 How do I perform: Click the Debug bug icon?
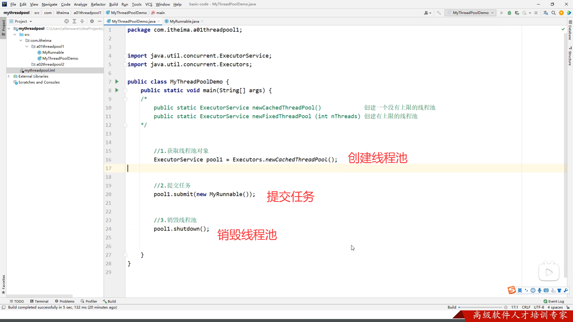coord(509,13)
